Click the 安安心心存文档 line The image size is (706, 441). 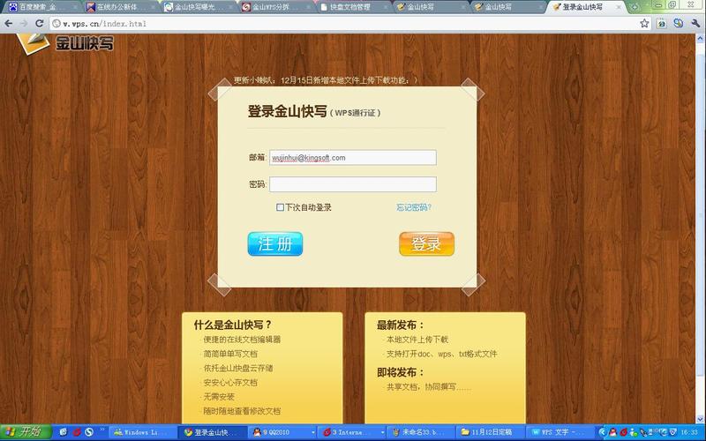pos(230,383)
